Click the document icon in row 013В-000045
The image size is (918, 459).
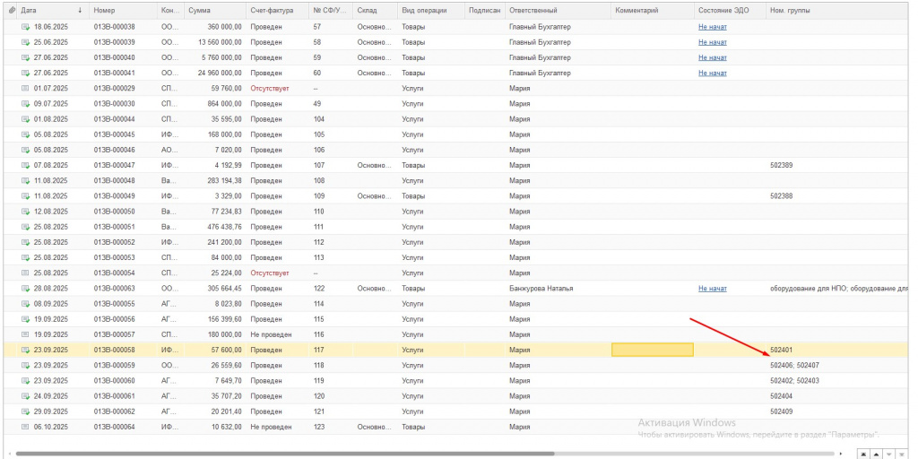[25, 134]
